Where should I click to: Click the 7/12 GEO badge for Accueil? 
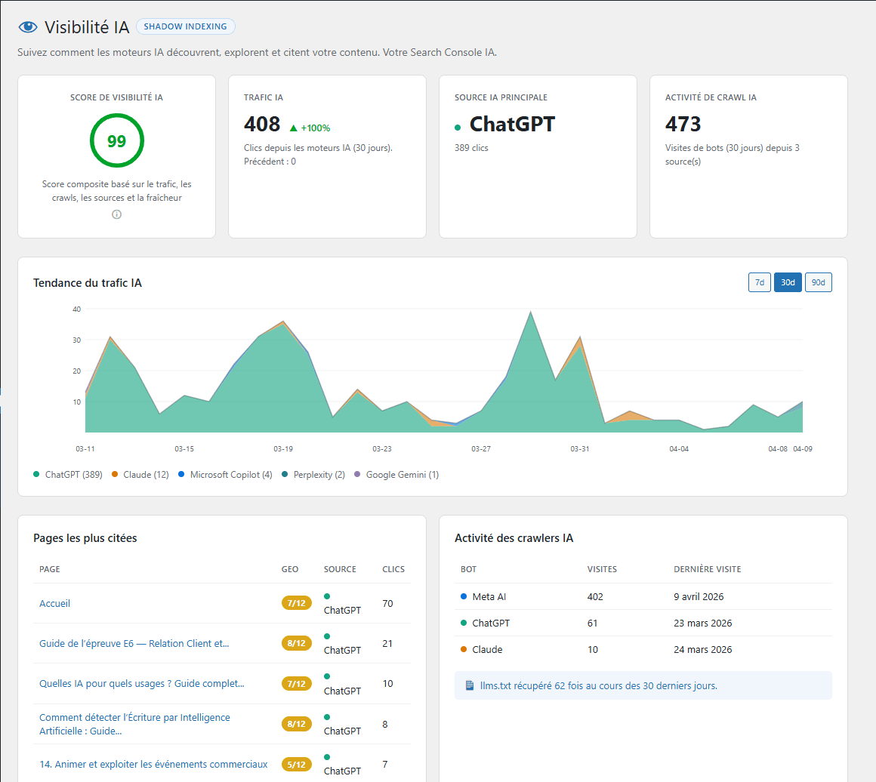coord(297,603)
